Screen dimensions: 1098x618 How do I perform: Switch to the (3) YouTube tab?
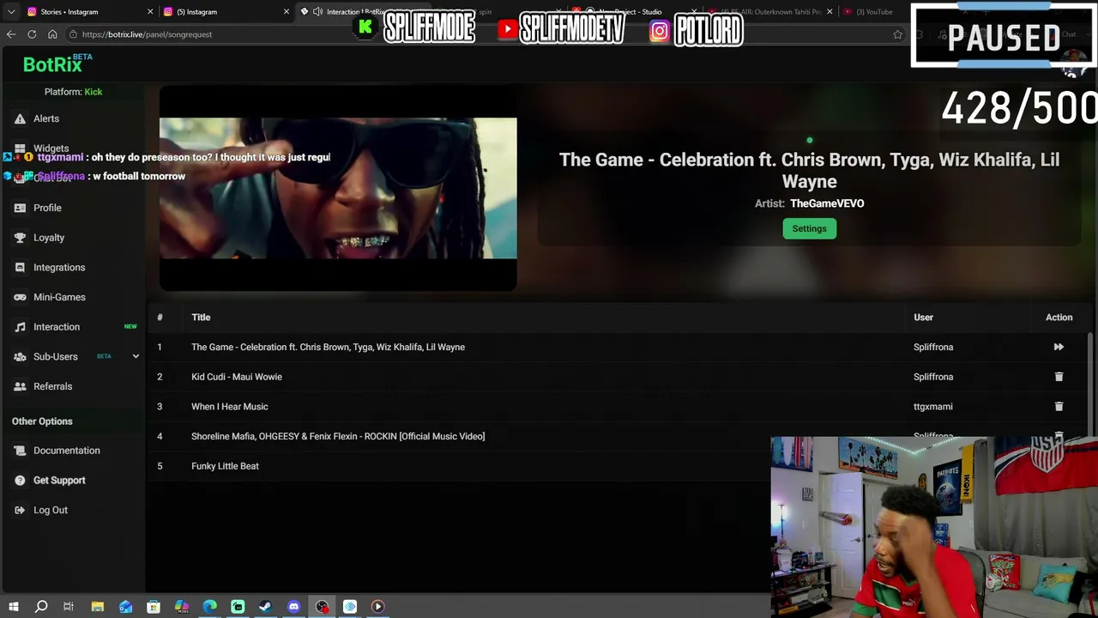[873, 12]
